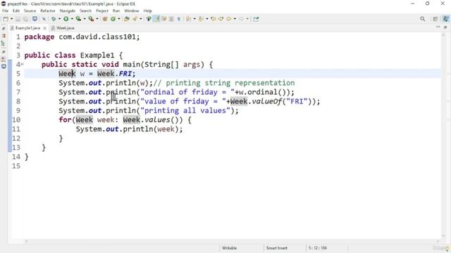Click the magnifier Quick Access search icon
Image resolution: width=451 pixels, height=253 pixels.
coord(422,19)
